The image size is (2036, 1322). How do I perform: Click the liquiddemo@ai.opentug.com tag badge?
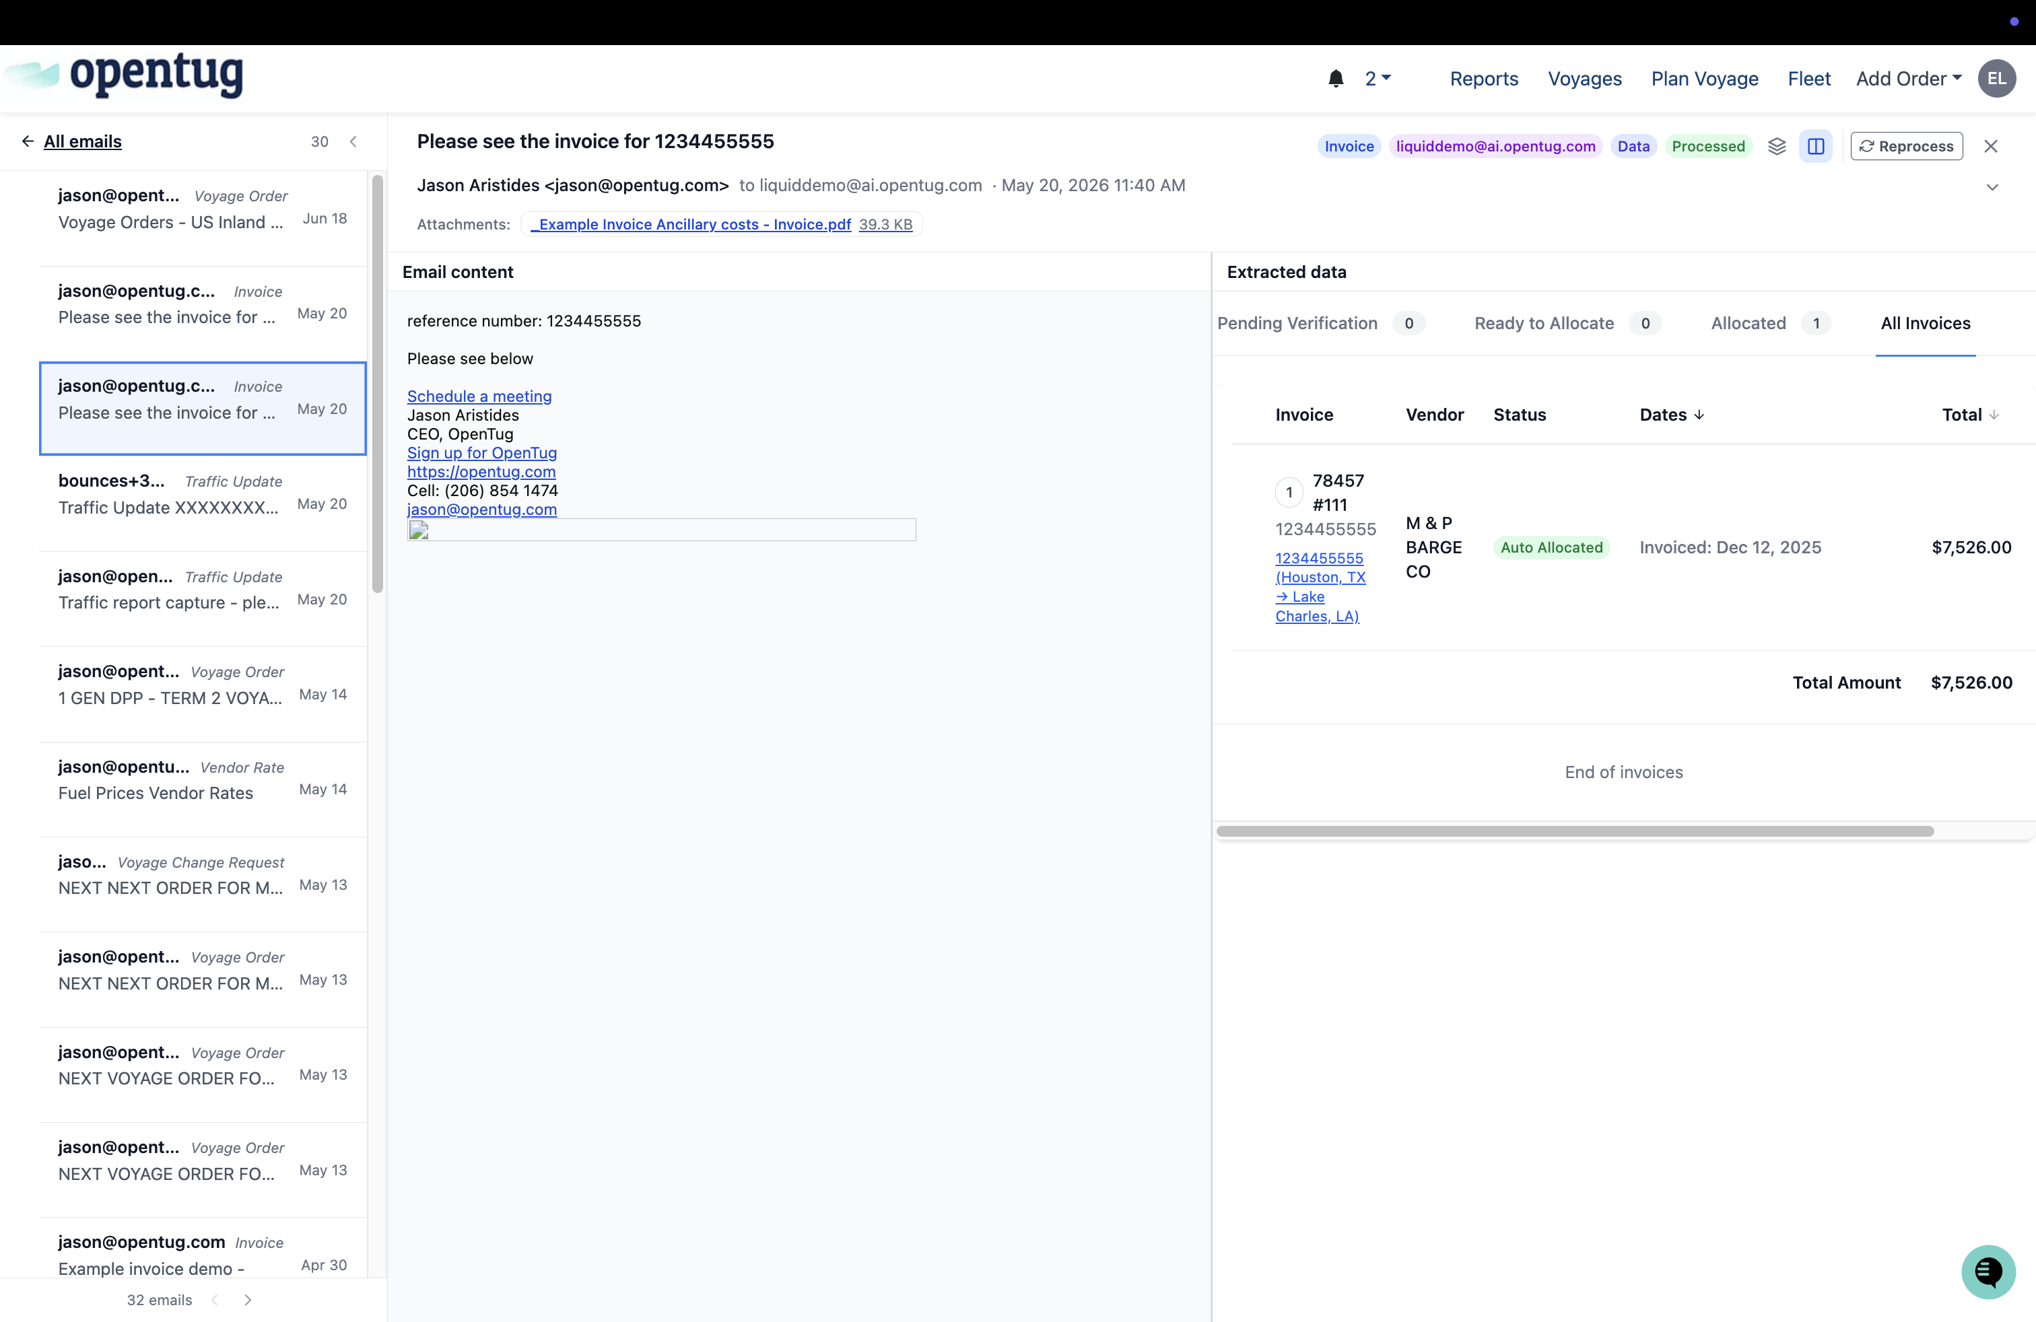1495,146
